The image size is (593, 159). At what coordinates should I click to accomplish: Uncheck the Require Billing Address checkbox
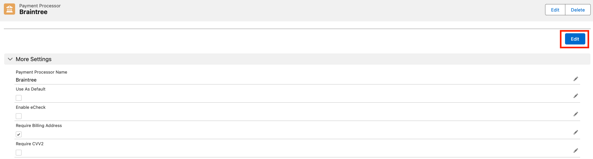(x=19, y=134)
